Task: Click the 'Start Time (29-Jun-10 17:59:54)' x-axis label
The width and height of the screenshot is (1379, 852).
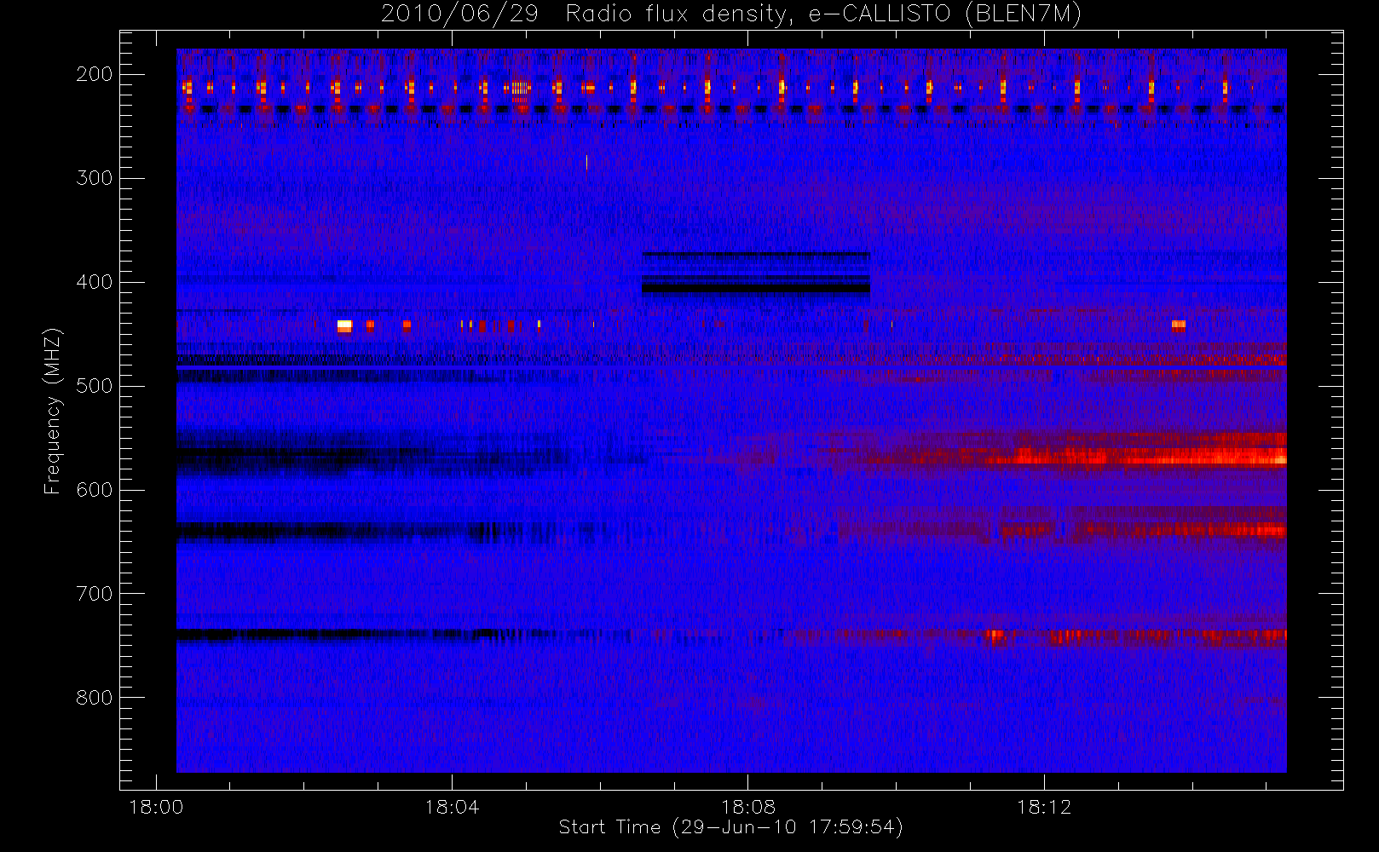Action: [730, 827]
